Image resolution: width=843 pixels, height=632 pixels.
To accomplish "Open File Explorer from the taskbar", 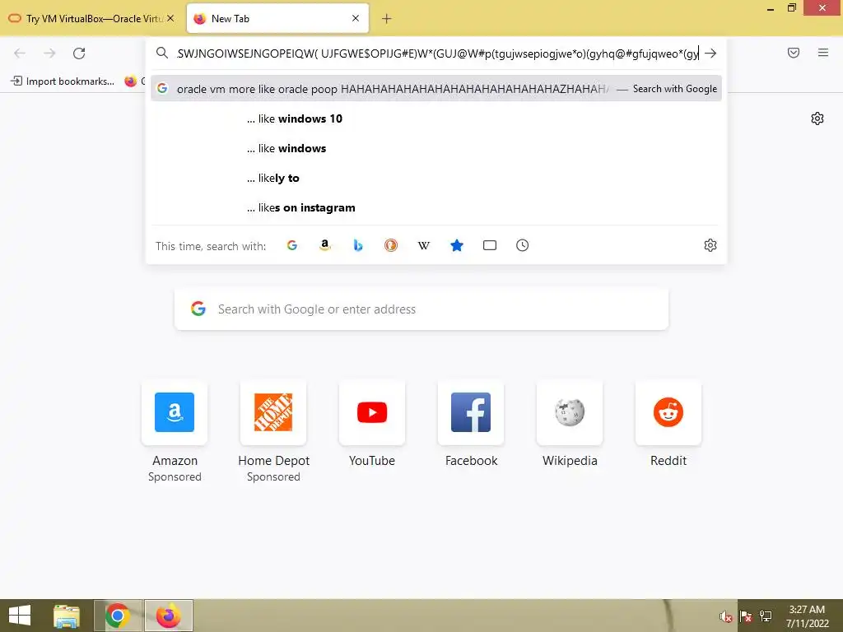I will point(68,616).
